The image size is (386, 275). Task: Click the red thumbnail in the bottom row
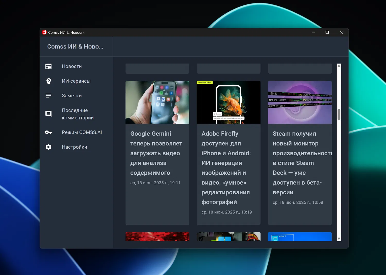click(x=157, y=237)
